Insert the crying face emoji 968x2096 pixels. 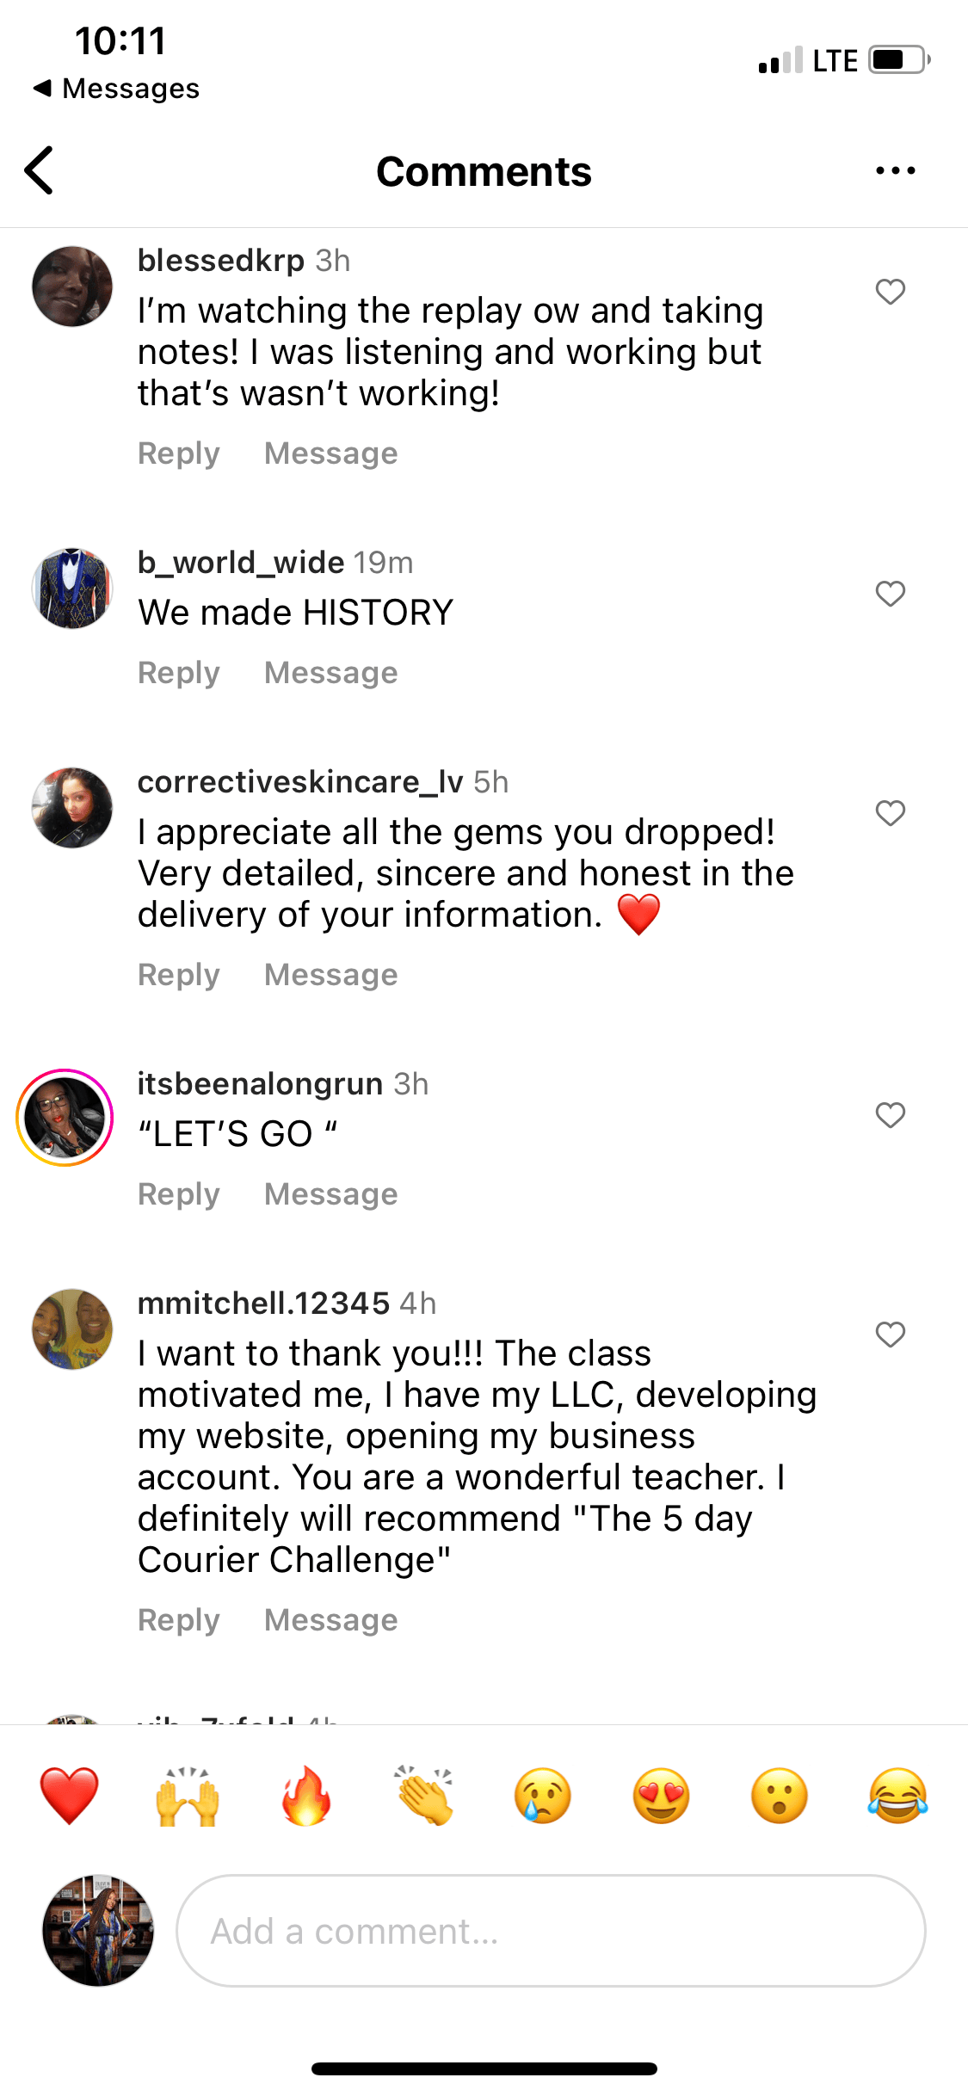pyautogui.click(x=542, y=1796)
